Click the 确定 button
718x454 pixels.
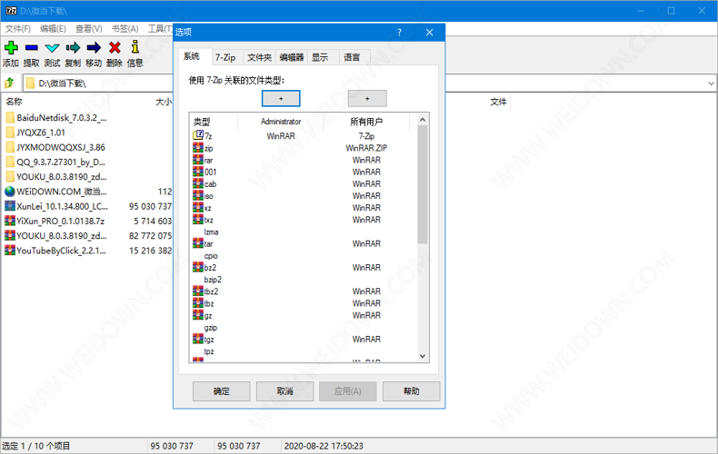[222, 391]
